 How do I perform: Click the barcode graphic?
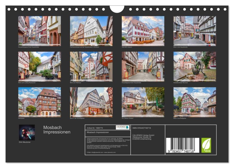click(x=182, y=145)
